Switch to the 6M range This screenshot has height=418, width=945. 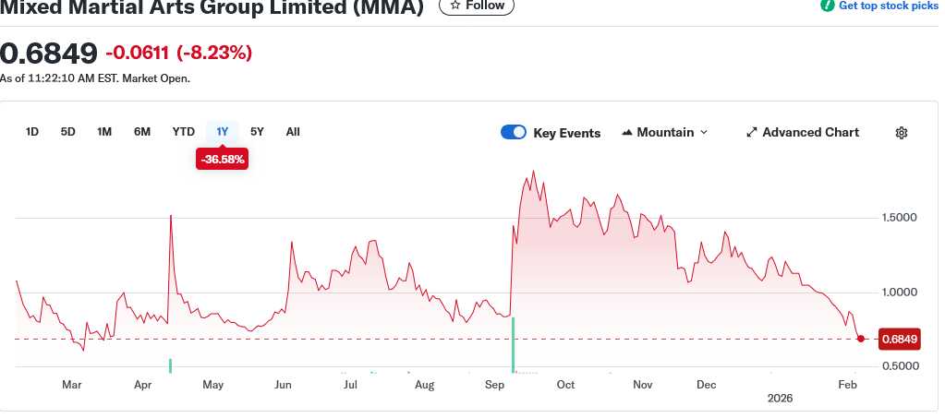[x=142, y=132]
